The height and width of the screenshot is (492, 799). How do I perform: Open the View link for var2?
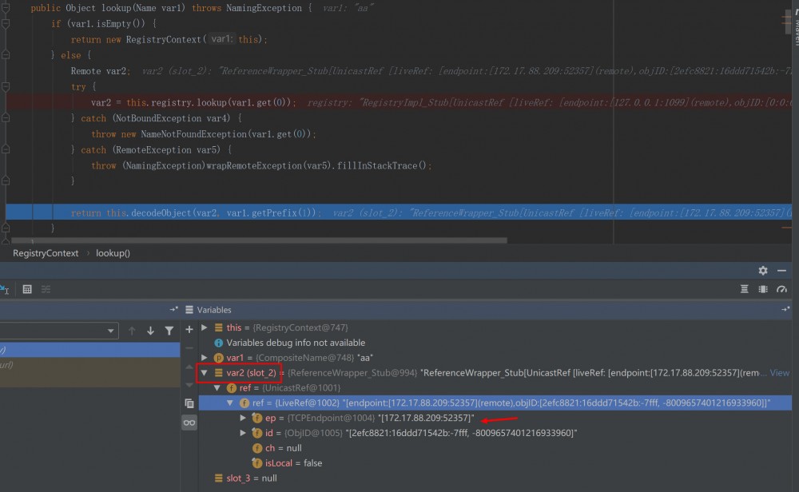[x=779, y=373]
